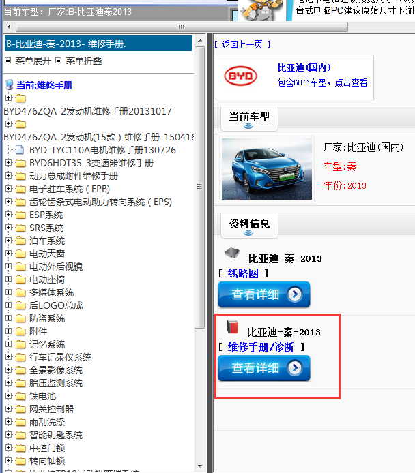
Task: Expand the 雨刮洗涤 tree node
Action: [x=8, y=422]
